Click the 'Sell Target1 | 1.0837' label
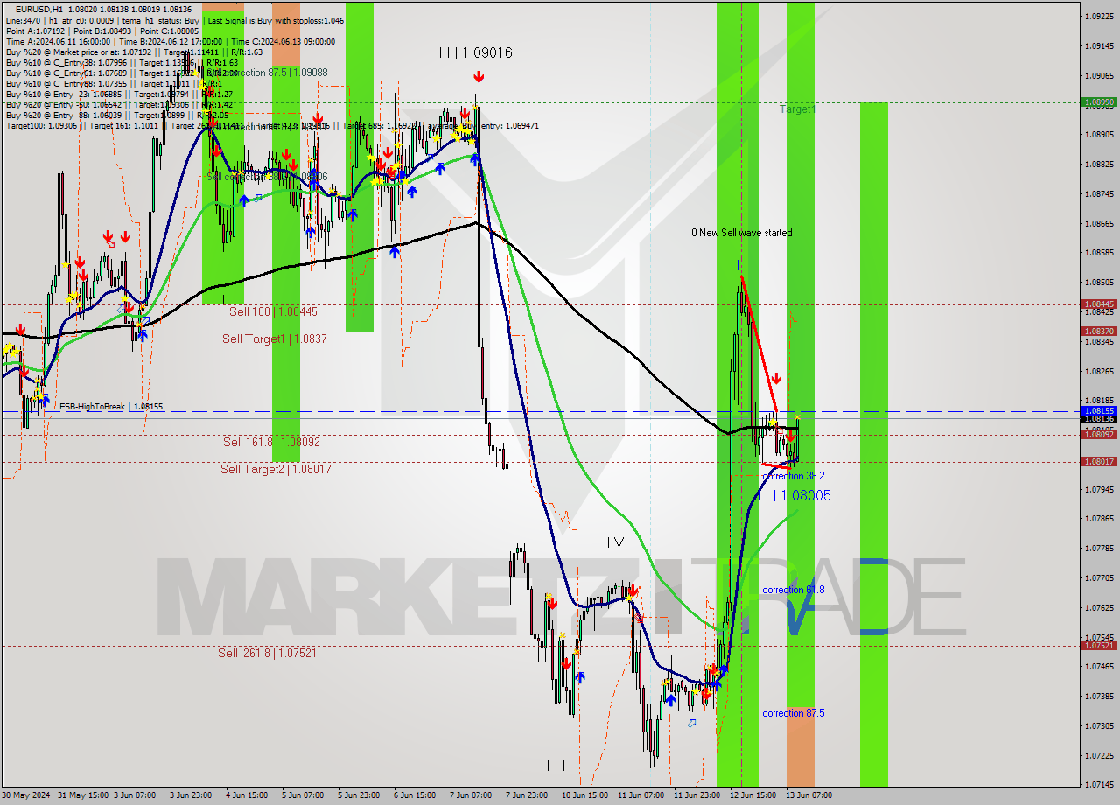Viewport: 1120px width, 805px height. (x=274, y=339)
